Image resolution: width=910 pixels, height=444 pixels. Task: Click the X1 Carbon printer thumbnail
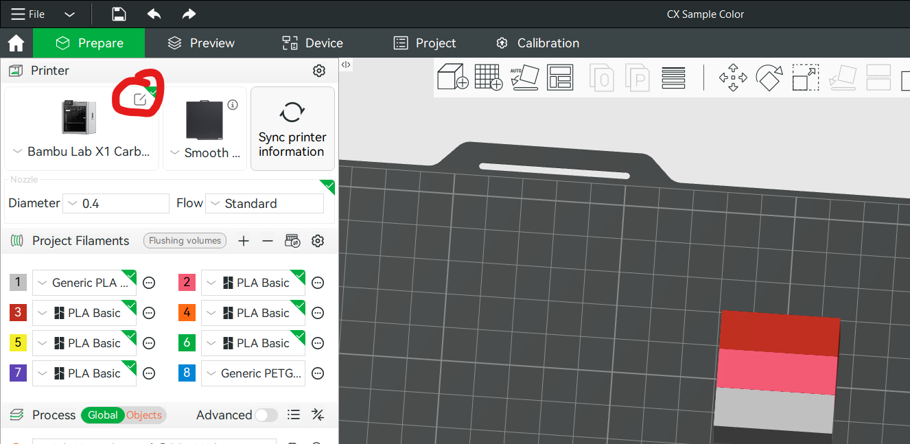(79, 117)
